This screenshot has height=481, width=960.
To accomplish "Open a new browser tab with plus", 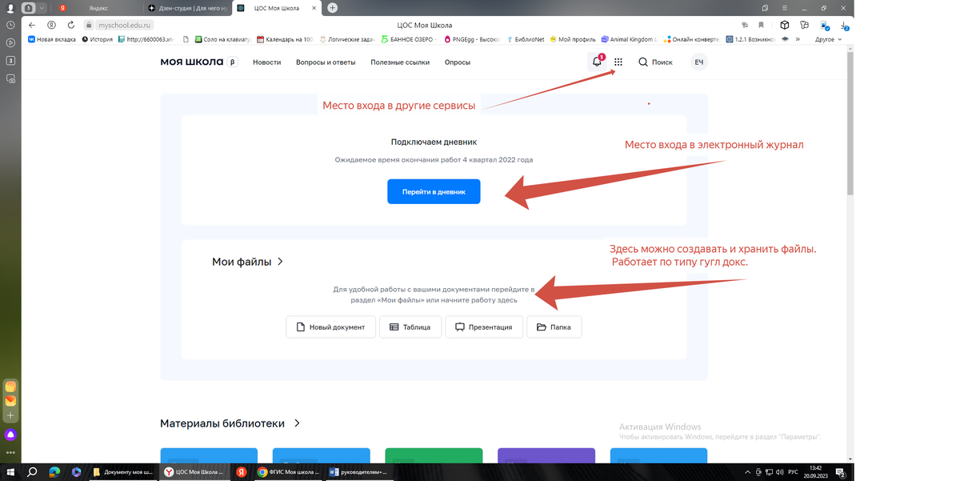I will pos(333,7).
